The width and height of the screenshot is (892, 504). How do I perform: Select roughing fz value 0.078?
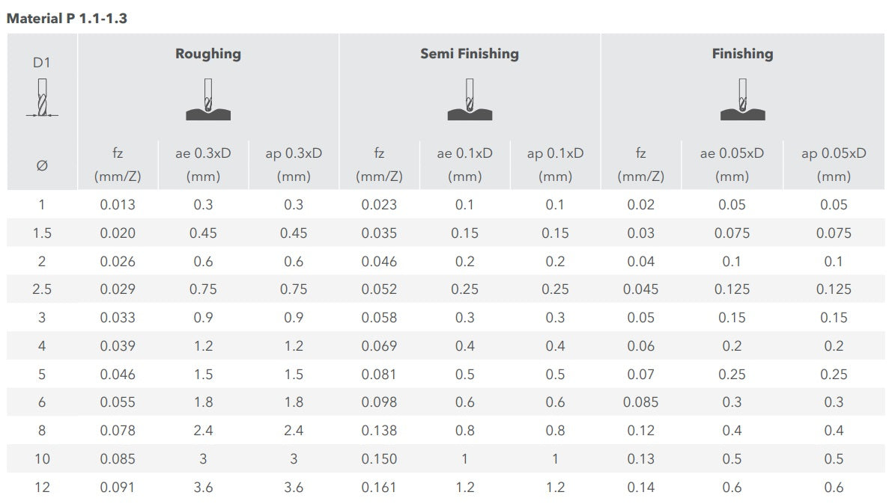click(118, 430)
